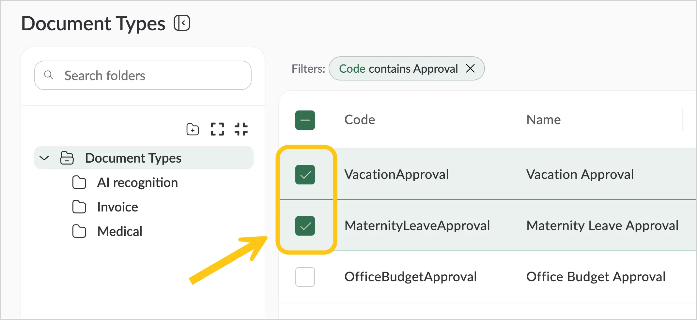This screenshot has height=320, width=697.
Task: Uncheck the MaternityLeaveApproval row checkbox
Action: click(x=305, y=226)
